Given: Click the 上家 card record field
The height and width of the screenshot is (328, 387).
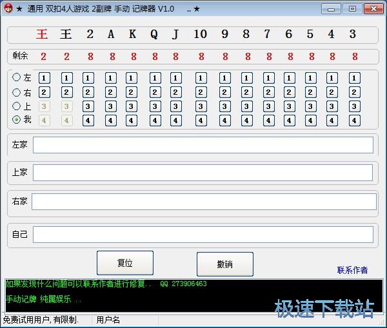Looking at the screenshot, I should [x=203, y=173].
